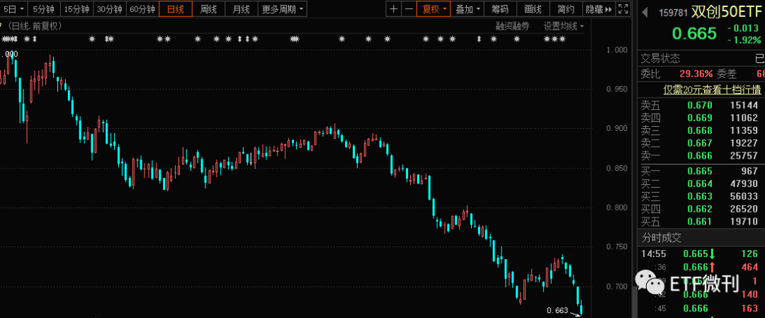Open the 复权 adjustment dropdown
This screenshot has width=765, height=318.
point(434,9)
